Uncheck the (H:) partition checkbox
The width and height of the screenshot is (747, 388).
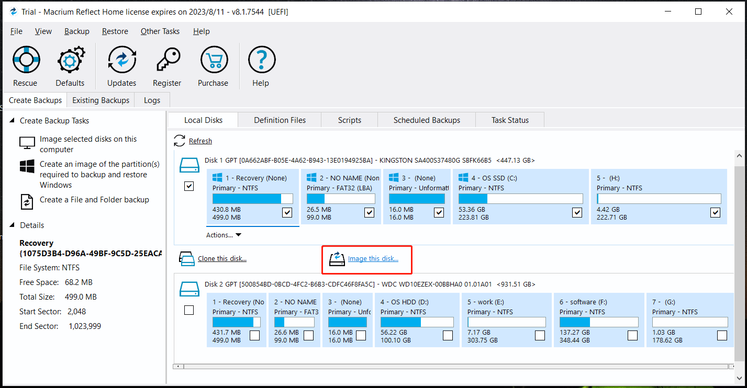click(715, 212)
